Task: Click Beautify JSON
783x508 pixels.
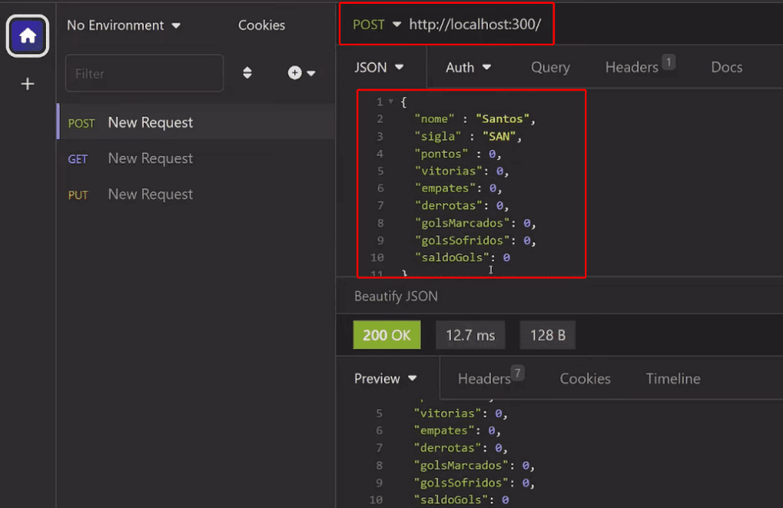Action: (x=396, y=296)
